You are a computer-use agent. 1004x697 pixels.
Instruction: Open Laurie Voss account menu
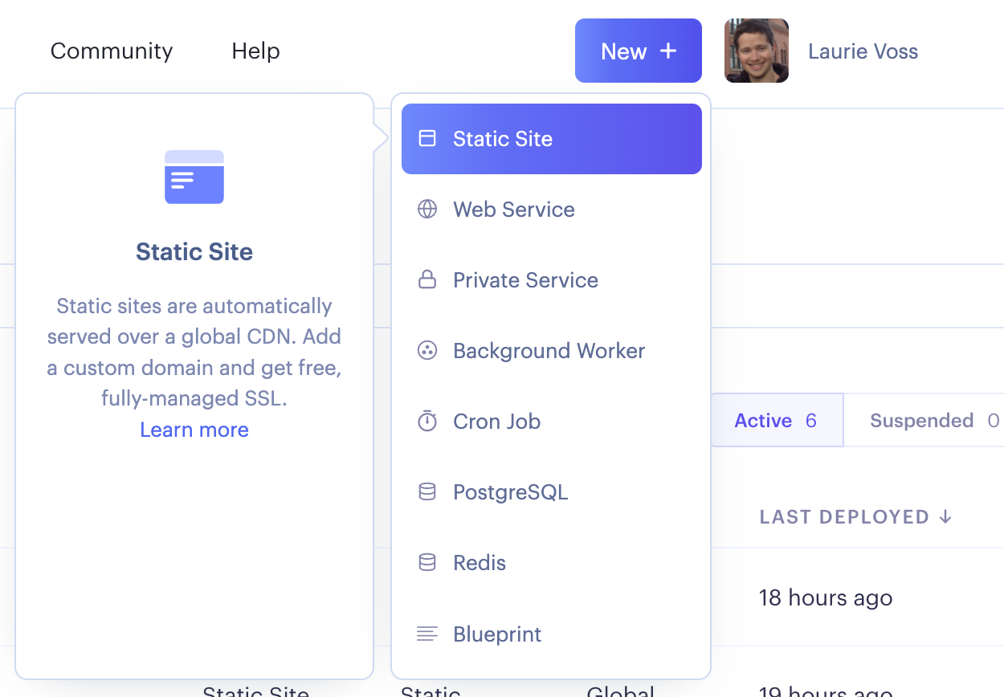click(x=863, y=51)
